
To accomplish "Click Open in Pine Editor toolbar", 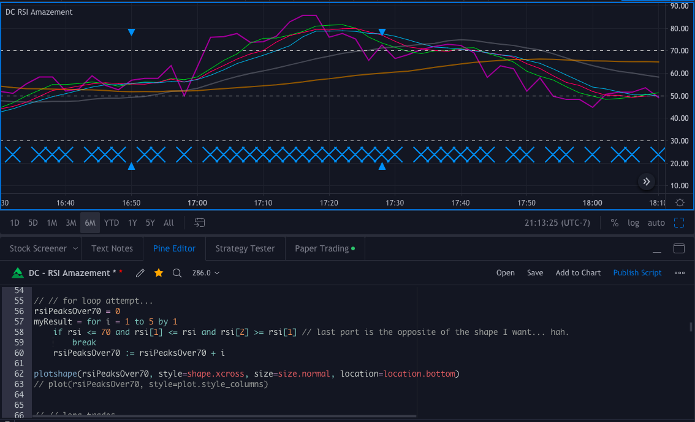I will pyautogui.click(x=505, y=273).
